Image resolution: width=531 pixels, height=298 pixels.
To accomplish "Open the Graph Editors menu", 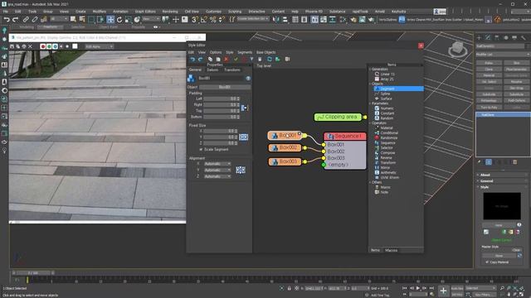I will 145,11.
